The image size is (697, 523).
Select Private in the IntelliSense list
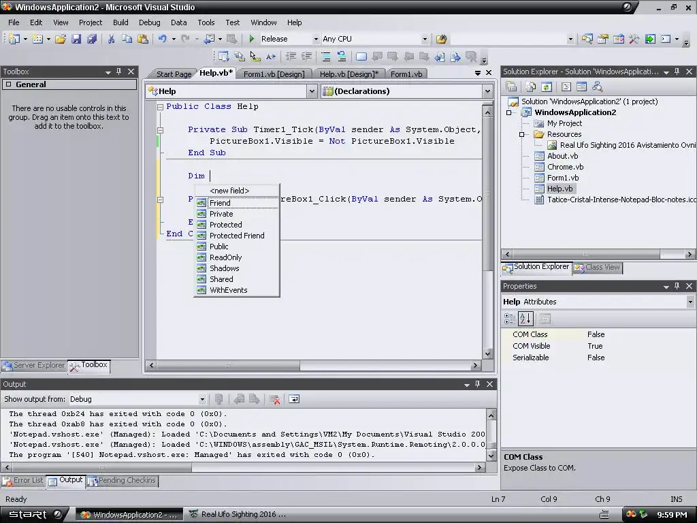point(238,214)
